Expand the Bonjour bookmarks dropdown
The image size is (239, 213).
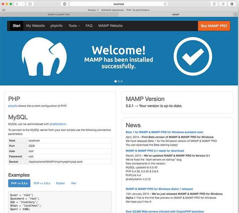coord(93,10)
